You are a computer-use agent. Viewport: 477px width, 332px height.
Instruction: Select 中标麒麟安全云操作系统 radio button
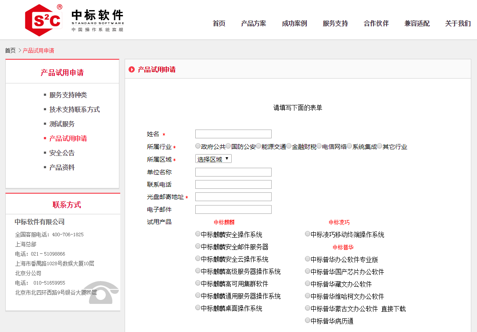[198, 258]
